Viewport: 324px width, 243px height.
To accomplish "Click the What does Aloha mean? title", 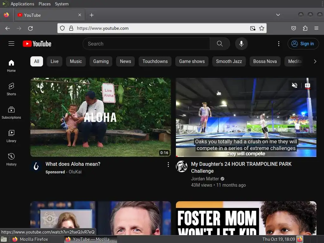I will (x=73, y=164).
